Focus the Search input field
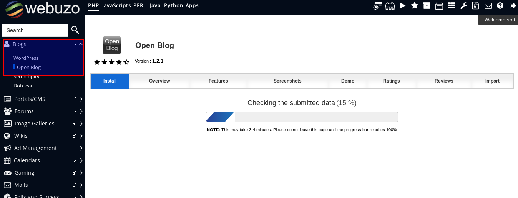Screen dimensions: 518x198 click(35, 30)
